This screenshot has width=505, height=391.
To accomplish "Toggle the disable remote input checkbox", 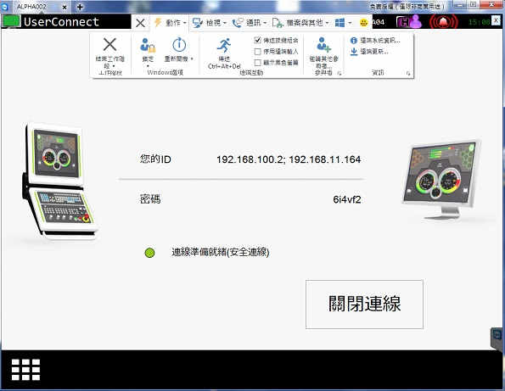I will click(x=257, y=52).
